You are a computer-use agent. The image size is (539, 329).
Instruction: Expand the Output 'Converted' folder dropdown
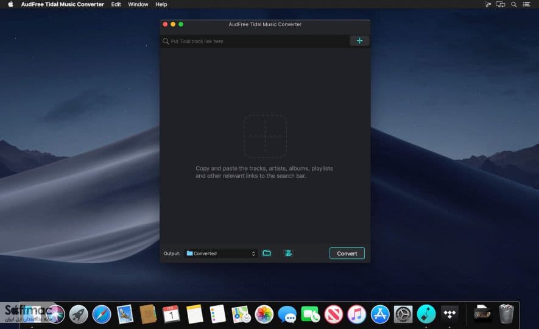pyautogui.click(x=221, y=253)
